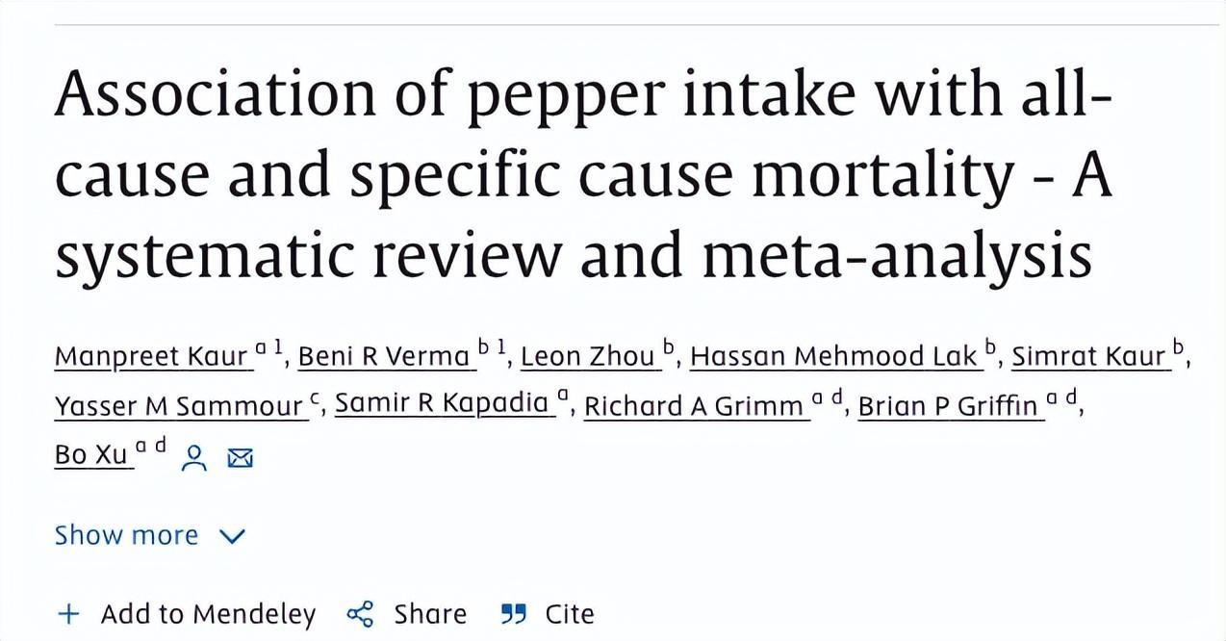Open corresponding author Bo Xu

[x=91, y=455]
